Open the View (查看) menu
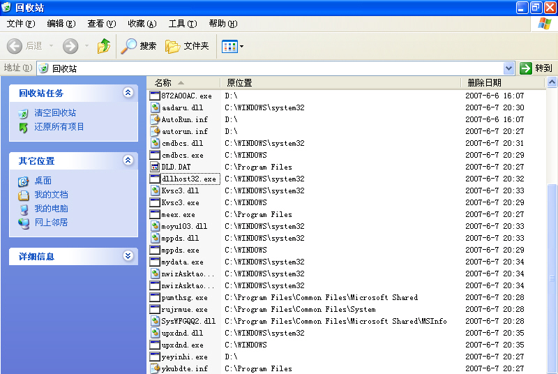 (101, 24)
